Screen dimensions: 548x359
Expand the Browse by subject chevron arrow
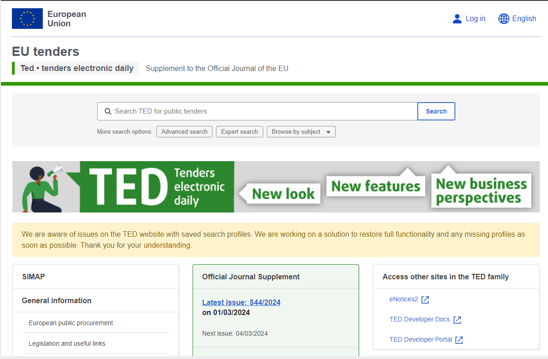click(328, 131)
